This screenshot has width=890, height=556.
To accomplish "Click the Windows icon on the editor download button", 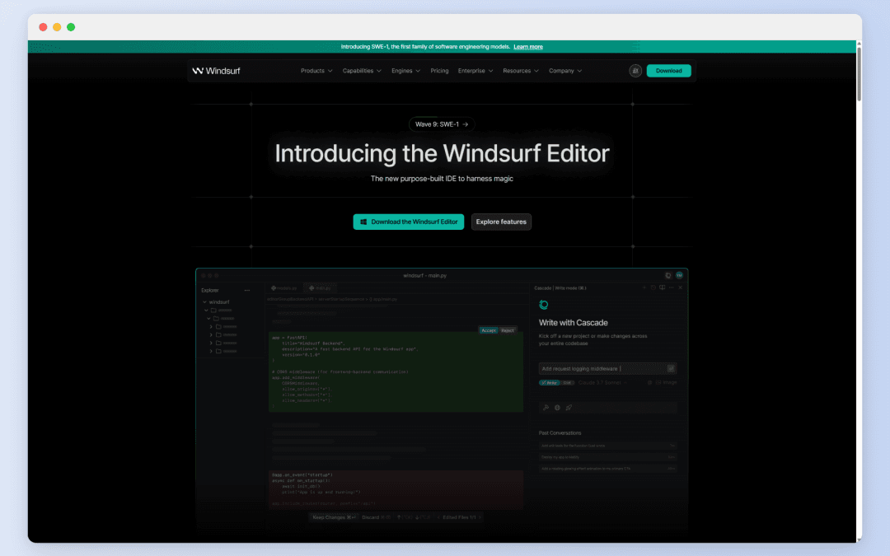I will pos(363,222).
